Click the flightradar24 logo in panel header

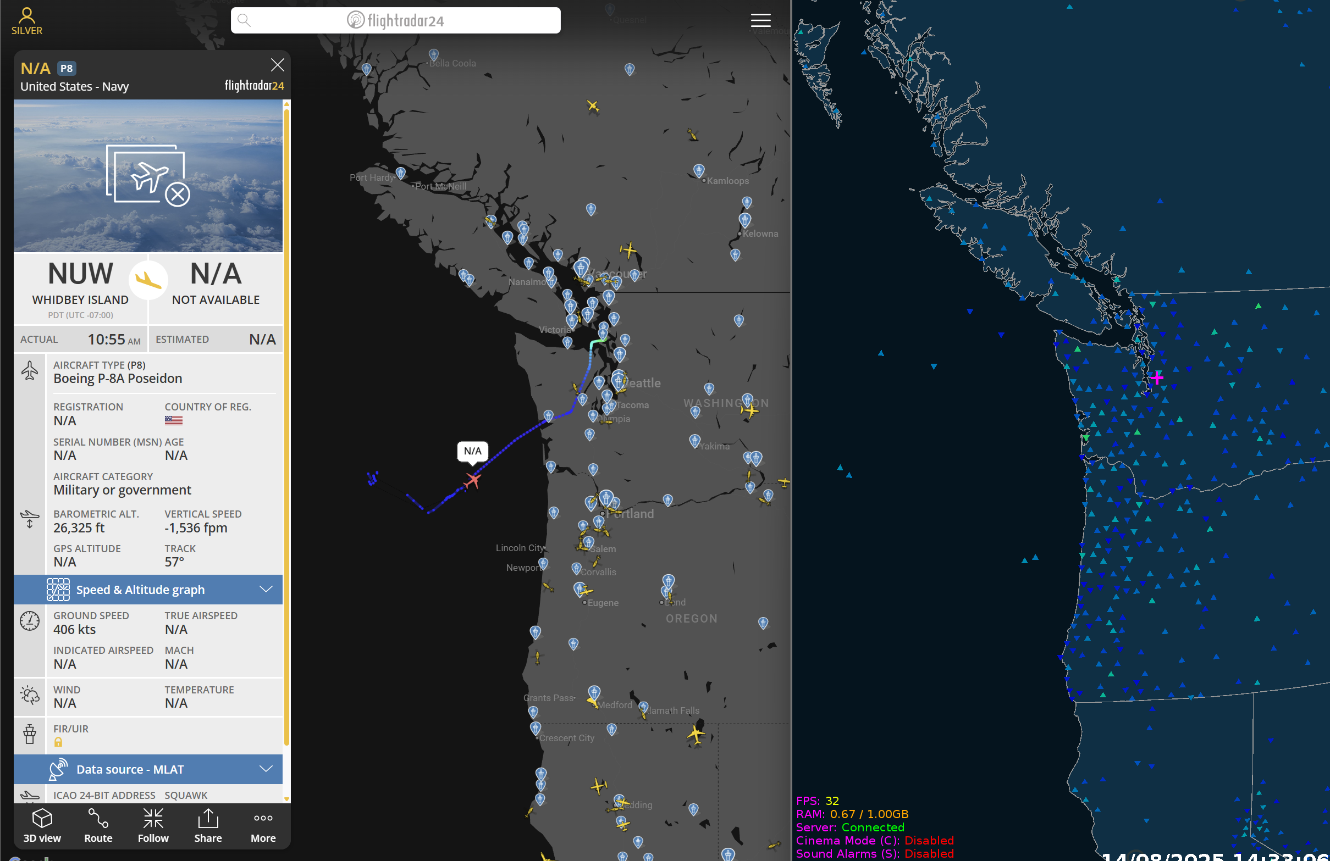click(x=254, y=85)
